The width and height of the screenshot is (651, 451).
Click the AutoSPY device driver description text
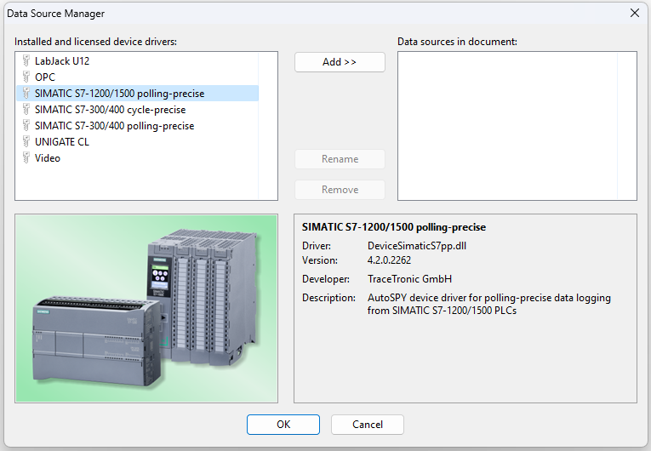pyautogui.click(x=489, y=304)
